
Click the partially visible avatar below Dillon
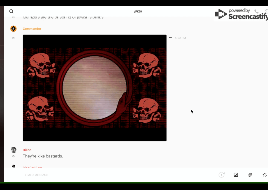13,166
